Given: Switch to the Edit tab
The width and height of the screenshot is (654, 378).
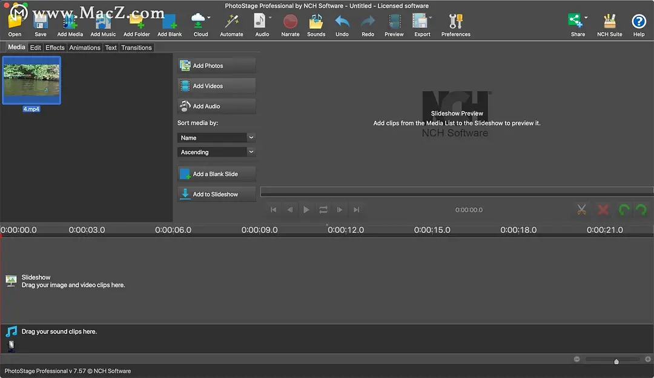Looking at the screenshot, I should pos(36,48).
